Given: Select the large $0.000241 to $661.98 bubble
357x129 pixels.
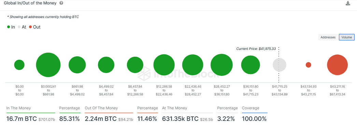Looking at the screenshot, I should (48, 65).
